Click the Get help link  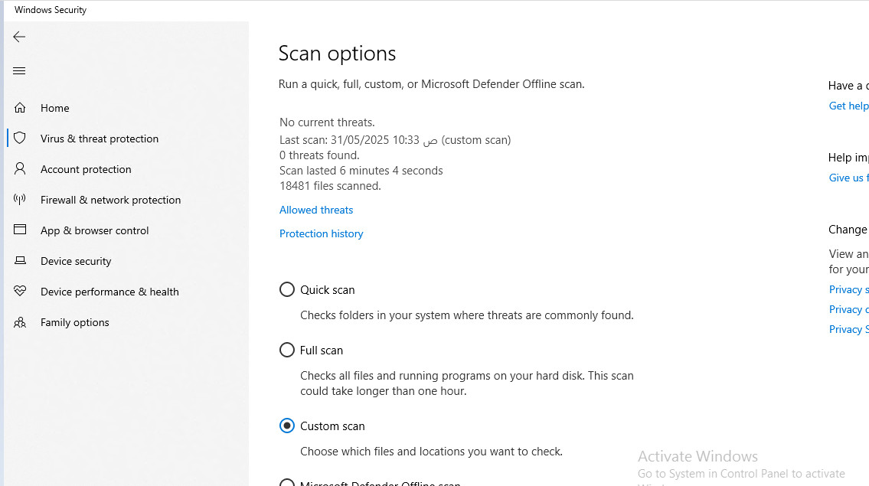(x=848, y=106)
